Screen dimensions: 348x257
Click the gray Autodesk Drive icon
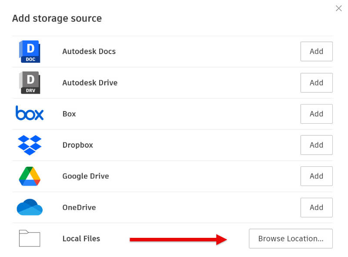pyautogui.click(x=30, y=83)
